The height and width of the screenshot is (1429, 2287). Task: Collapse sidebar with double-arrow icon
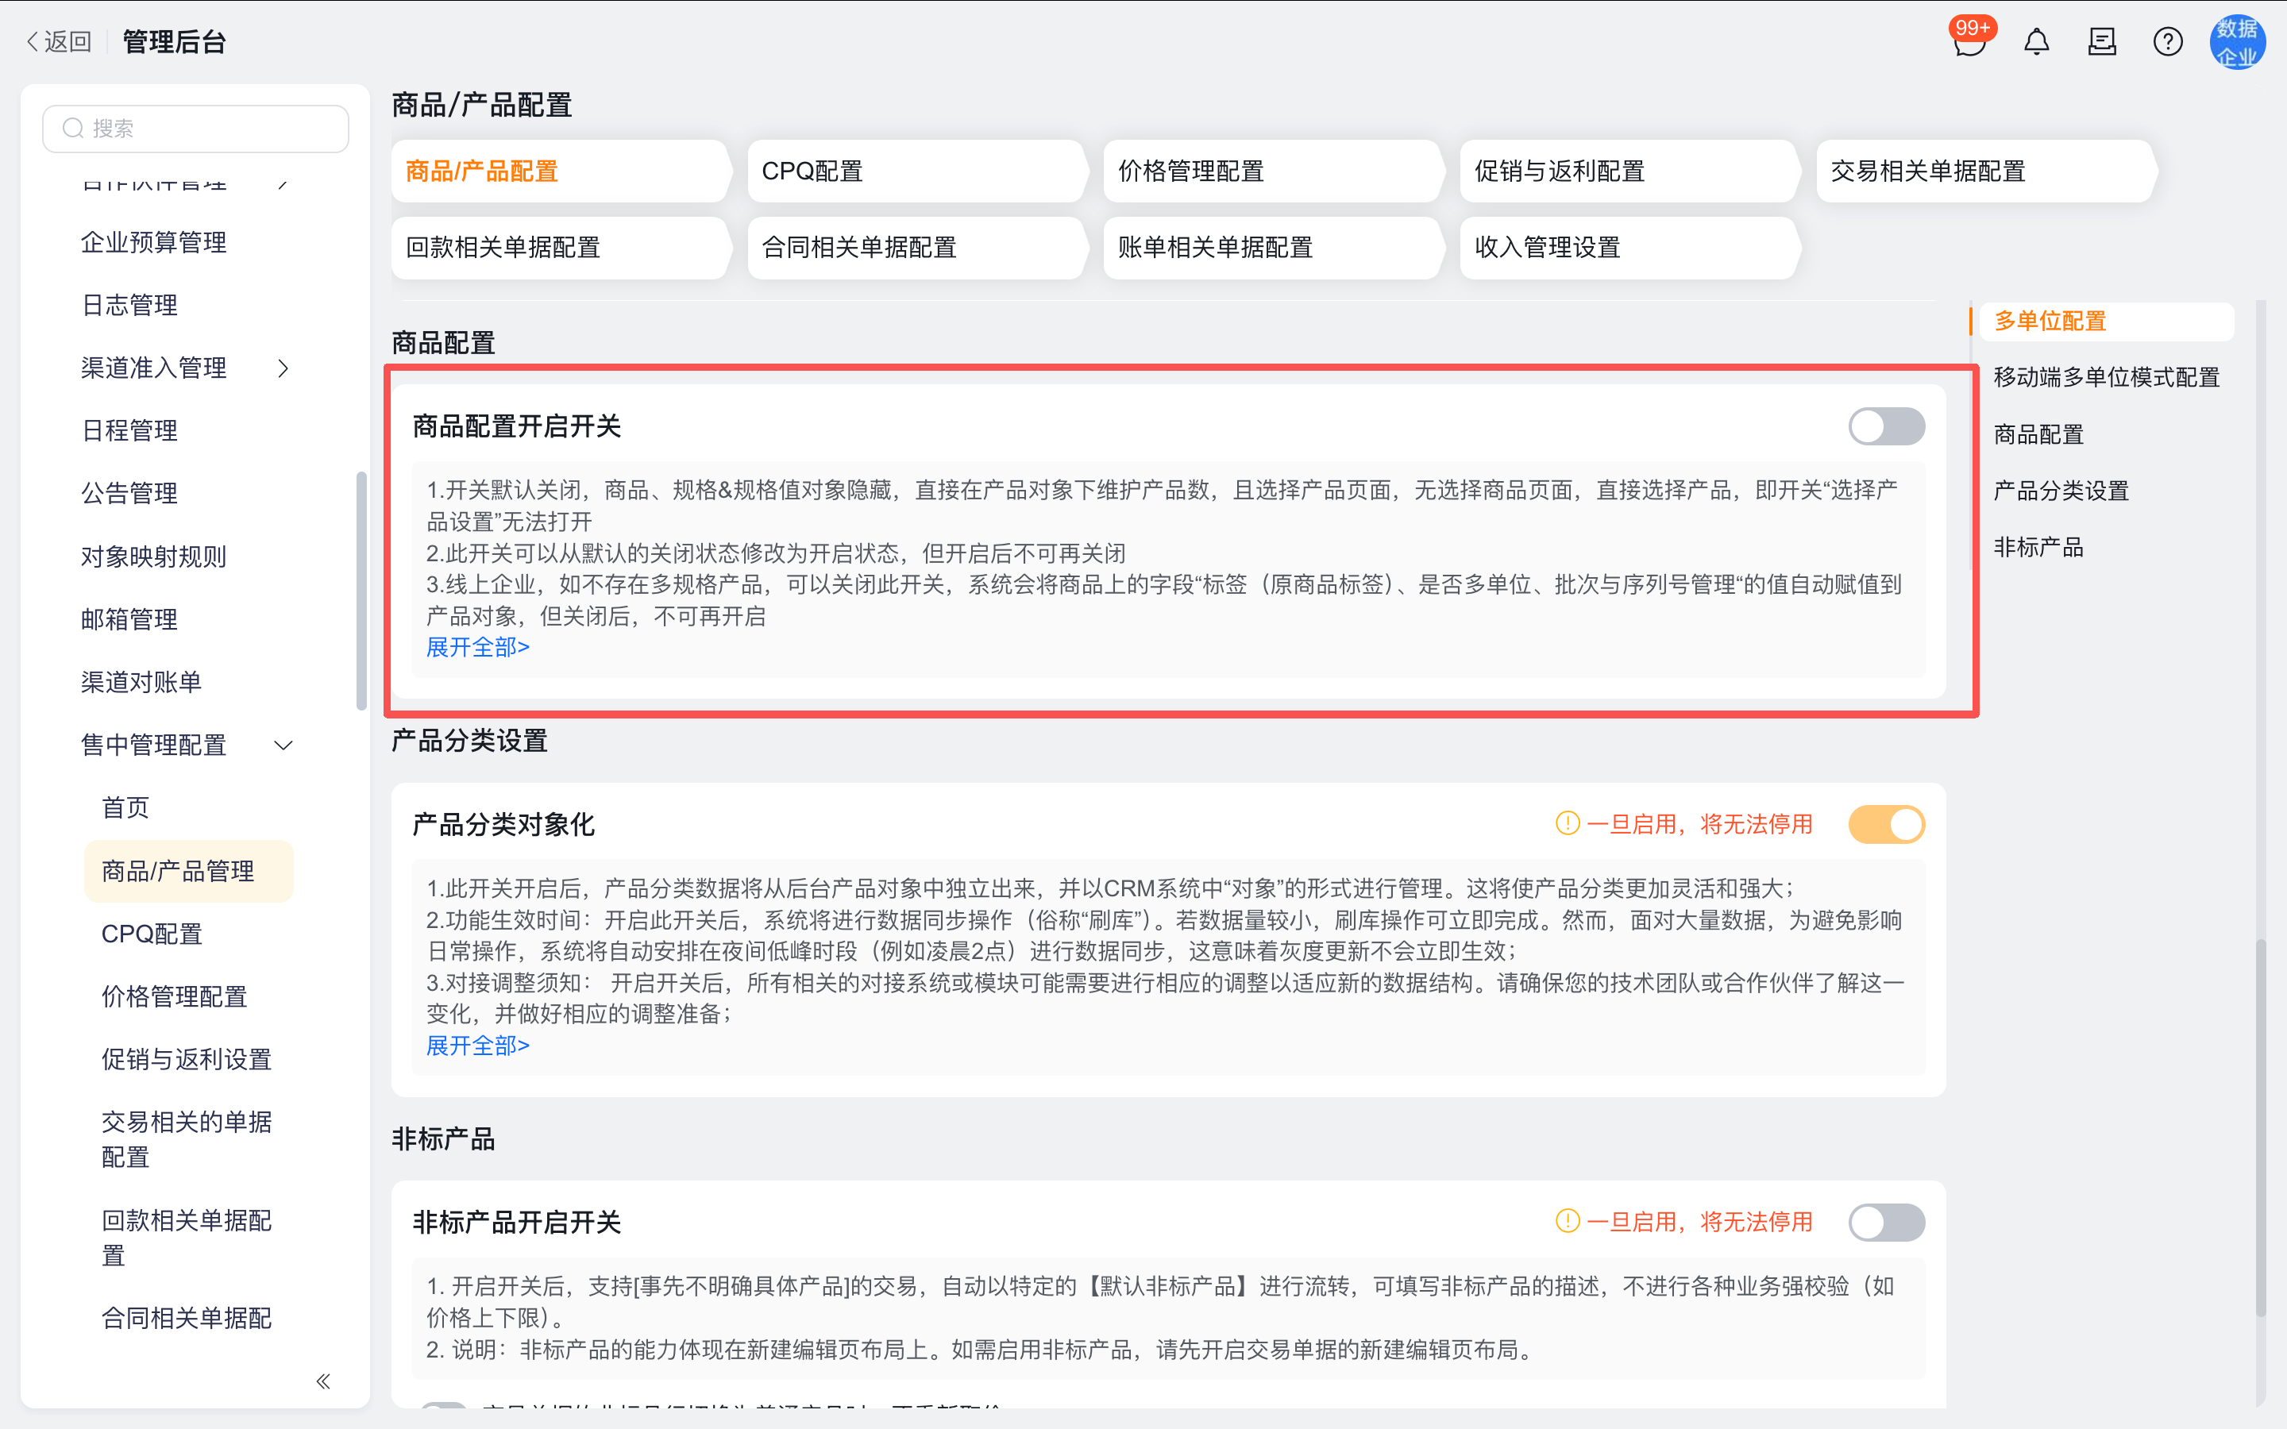click(323, 1381)
